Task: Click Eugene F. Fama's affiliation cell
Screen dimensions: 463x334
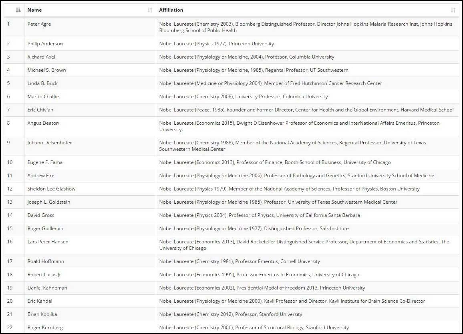Action: pyautogui.click(x=274, y=162)
